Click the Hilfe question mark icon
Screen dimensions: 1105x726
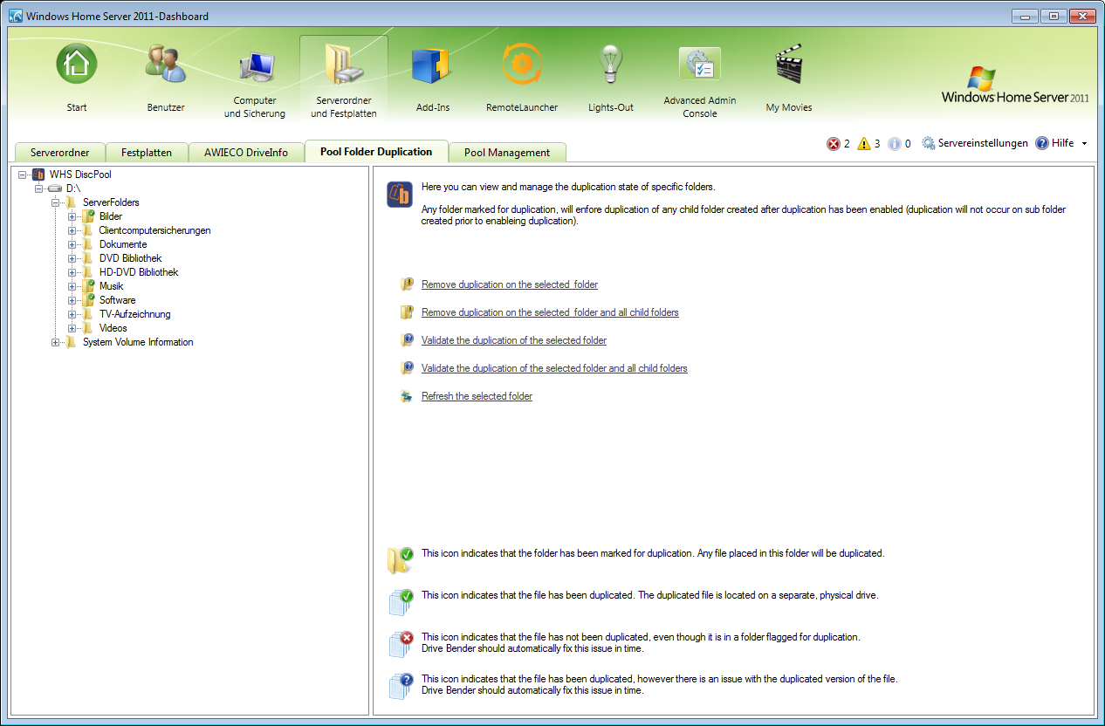coord(1042,143)
